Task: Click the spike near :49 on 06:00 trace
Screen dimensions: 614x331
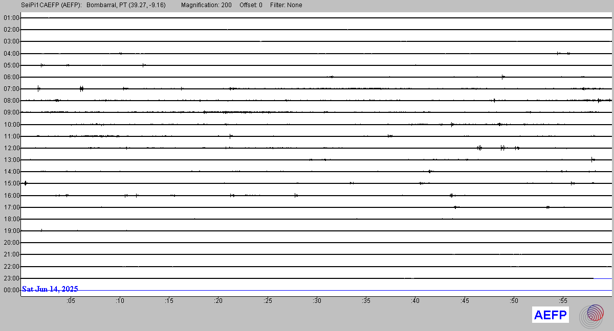Action: (503, 77)
